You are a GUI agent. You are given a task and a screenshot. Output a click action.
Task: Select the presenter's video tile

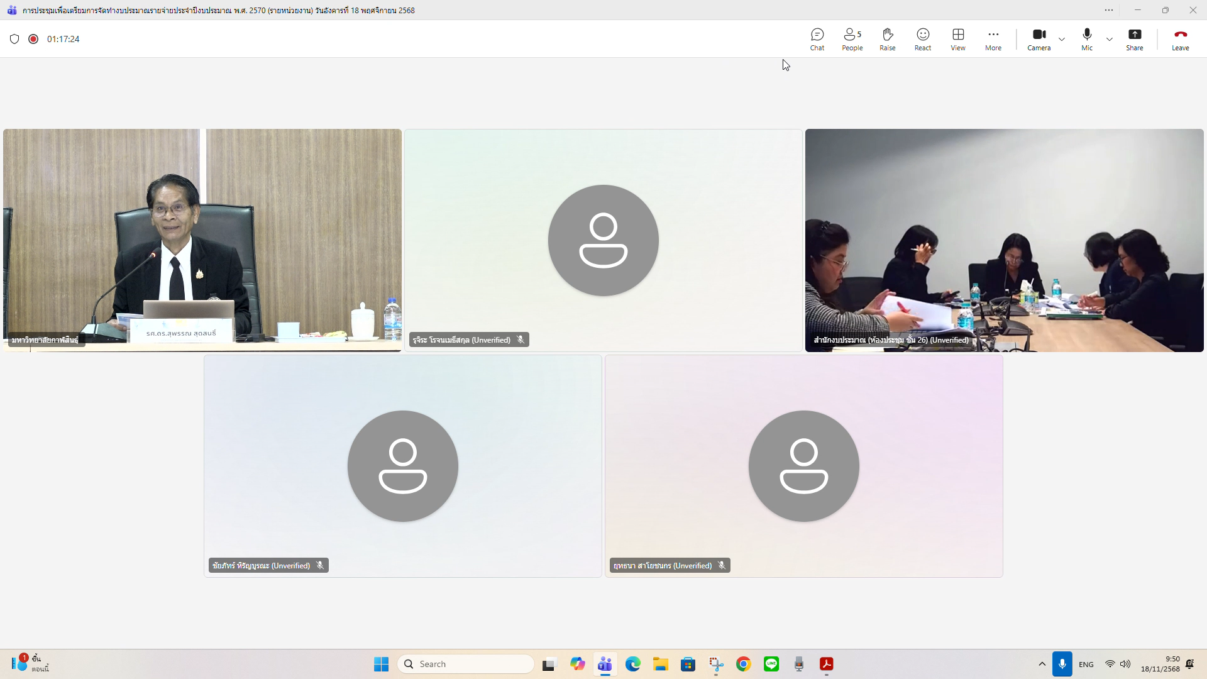[202, 239]
